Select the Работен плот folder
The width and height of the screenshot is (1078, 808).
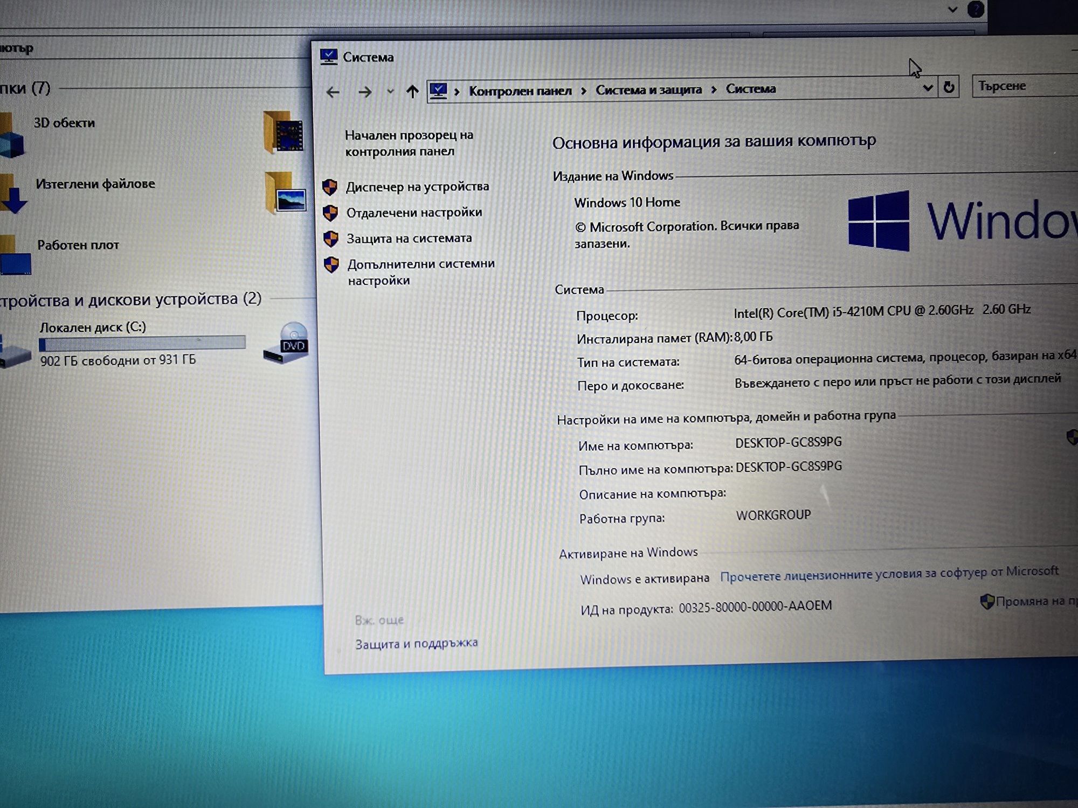(x=78, y=245)
